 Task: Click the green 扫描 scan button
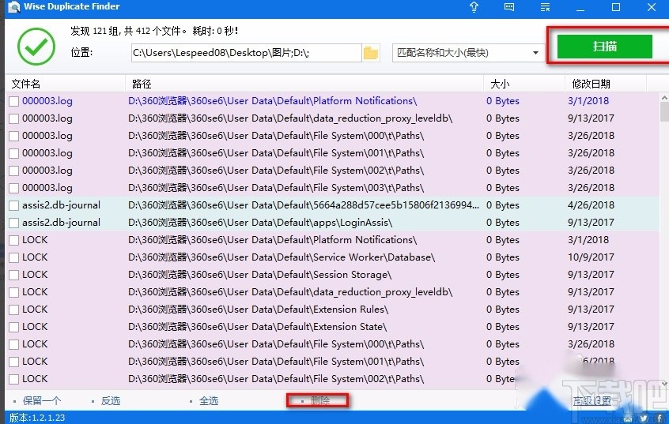click(605, 46)
